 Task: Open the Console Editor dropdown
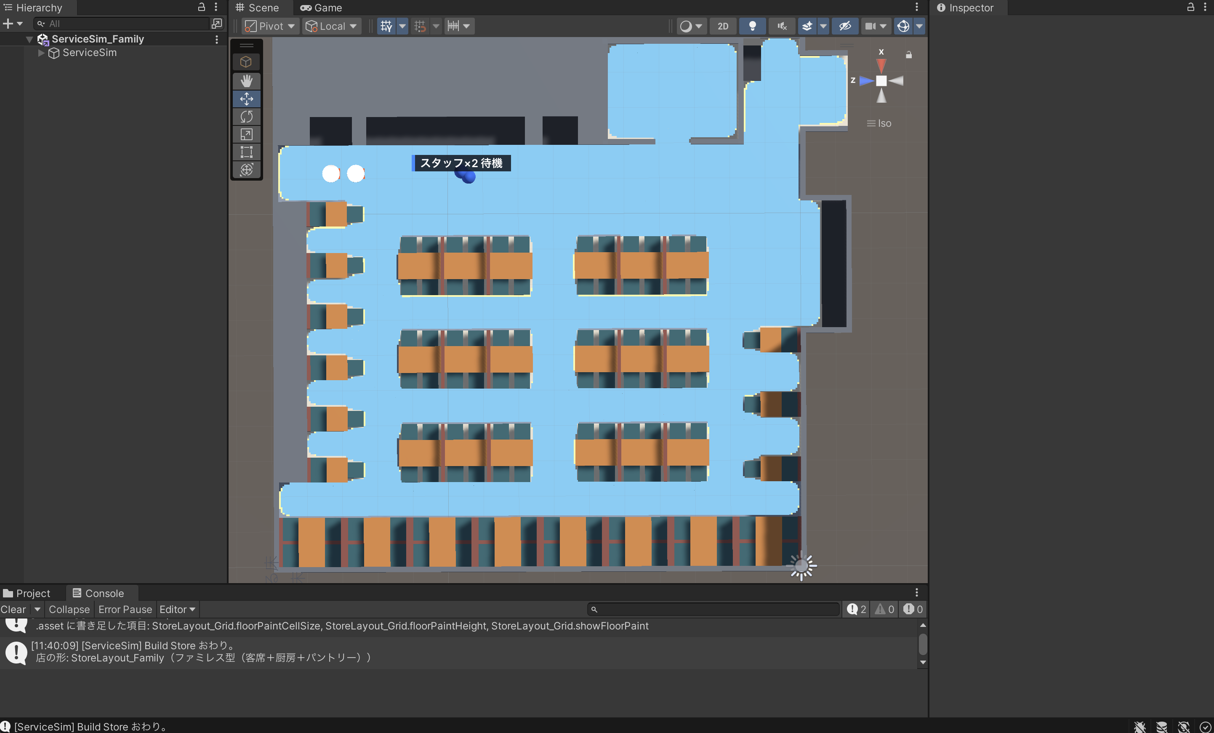[x=177, y=609]
